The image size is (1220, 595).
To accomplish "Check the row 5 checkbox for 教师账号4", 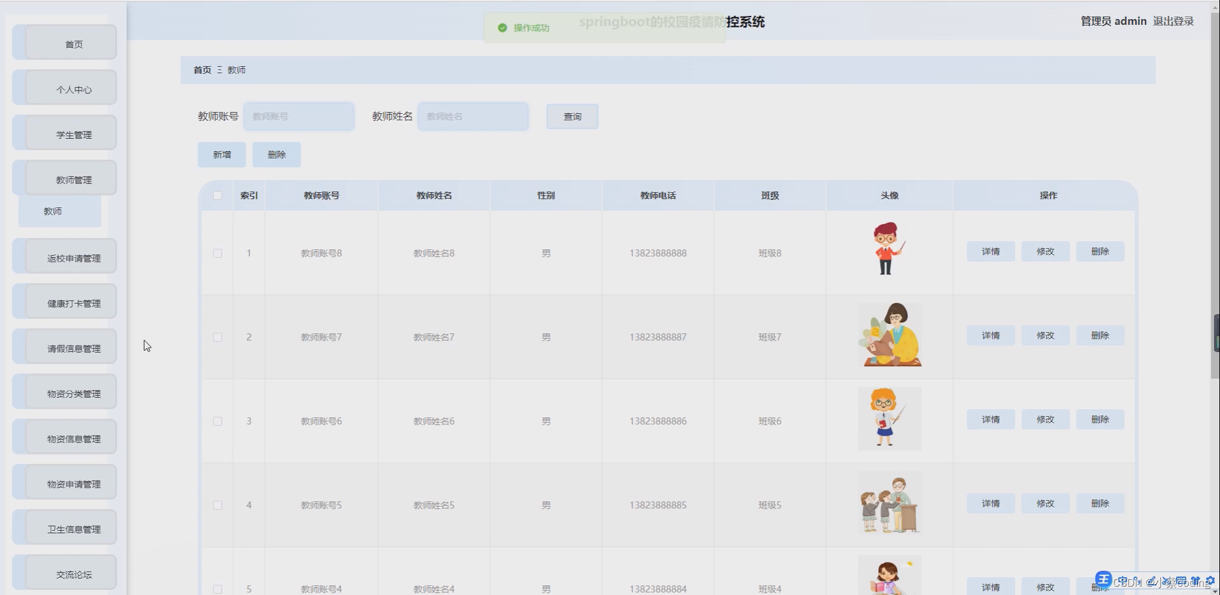I will (218, 589).
